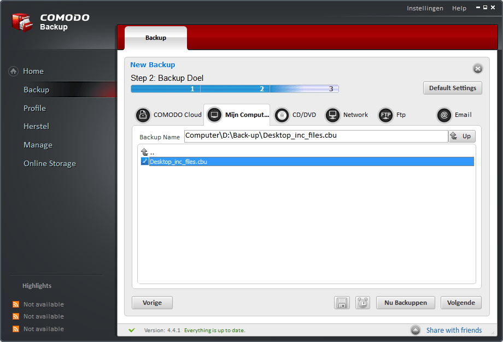Close the New Backup wizard panel
Viewport: 503px width, 342px height.
pos(478,69)
